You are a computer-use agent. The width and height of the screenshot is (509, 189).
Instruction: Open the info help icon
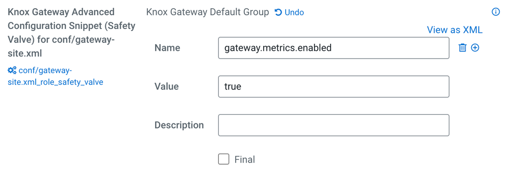tap(495, 12)
